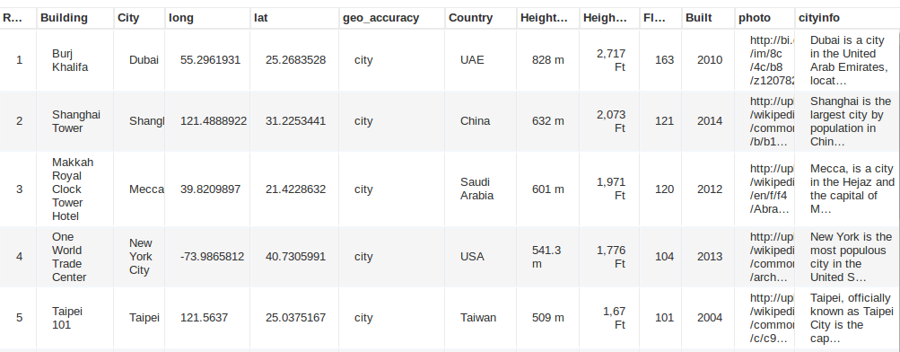Select the Taipei 101 building cell
Screen dimensions: 900x352
75,318
